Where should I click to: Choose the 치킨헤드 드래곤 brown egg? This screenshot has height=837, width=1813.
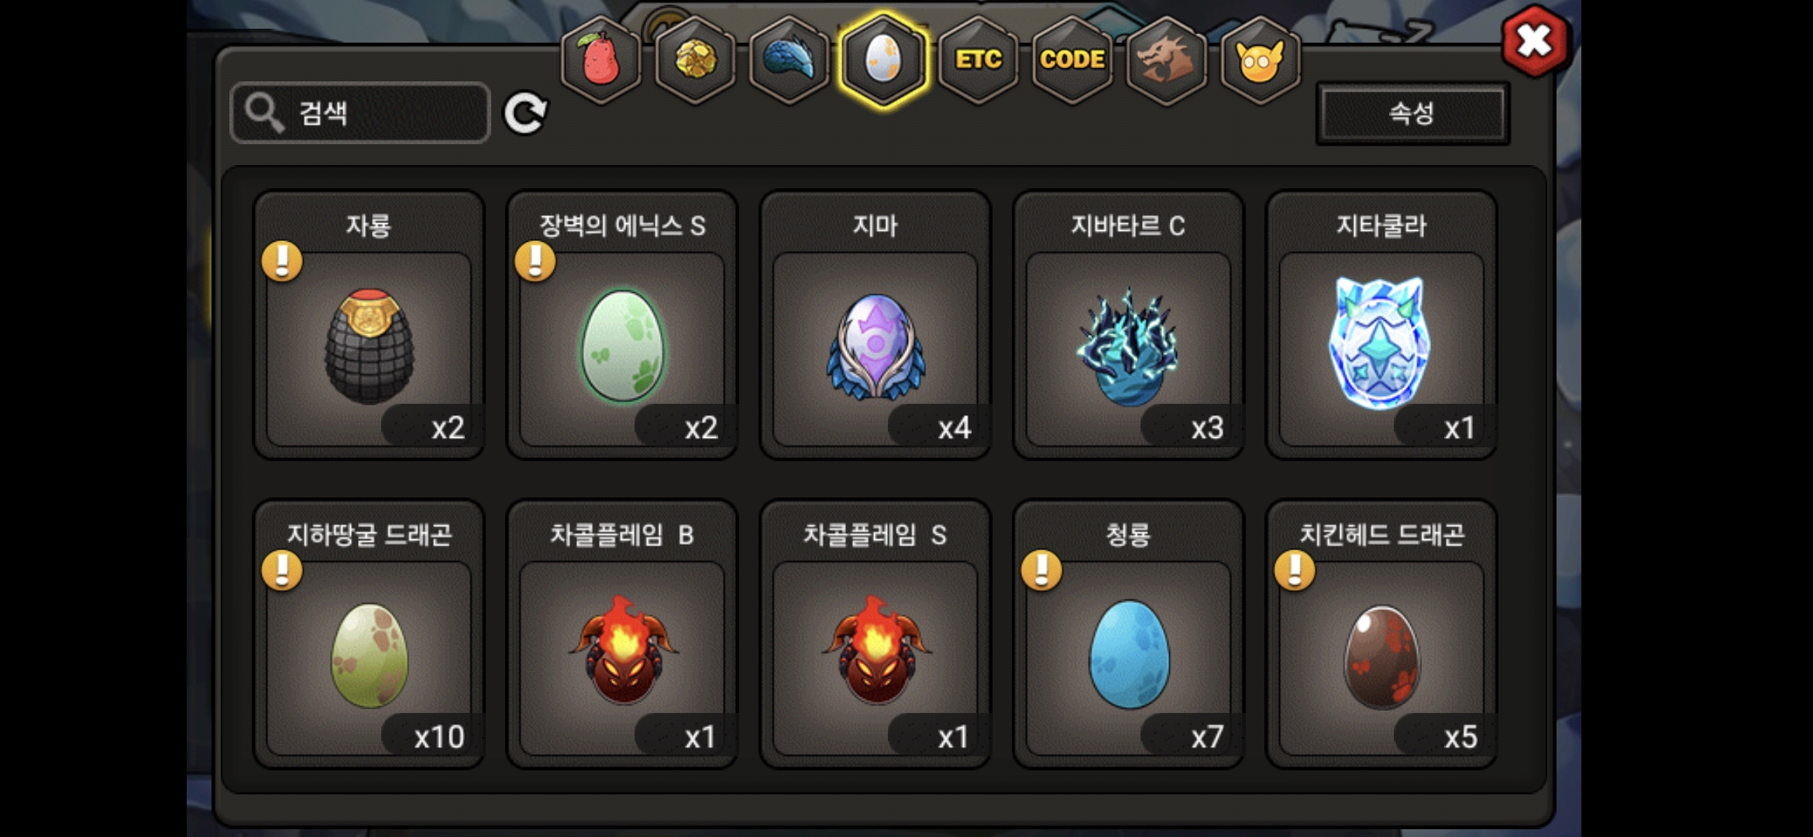pyautogui.click(x=1381, y=634)
